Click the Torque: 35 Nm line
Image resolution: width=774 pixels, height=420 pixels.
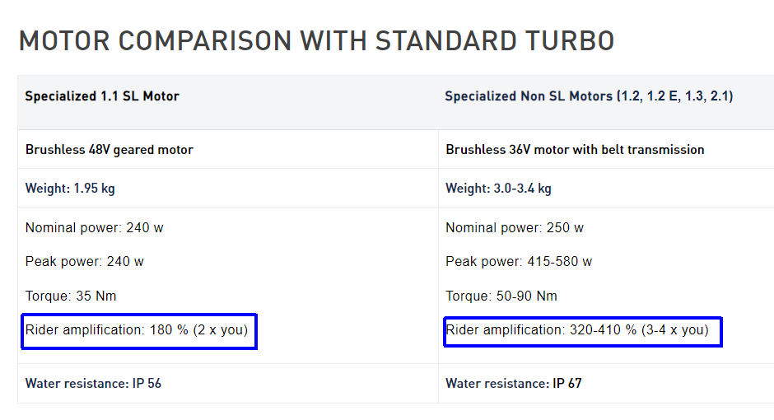(71, 296)
